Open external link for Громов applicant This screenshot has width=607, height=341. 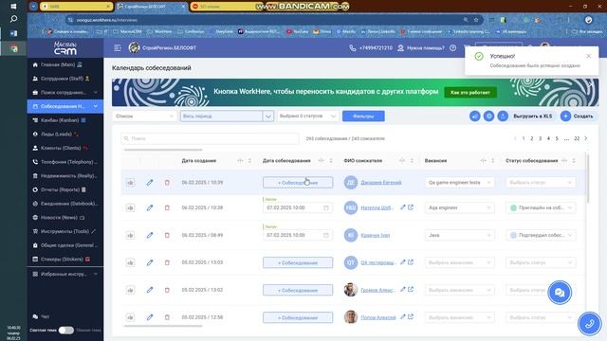pyautogui.click(x=411, y=289)
